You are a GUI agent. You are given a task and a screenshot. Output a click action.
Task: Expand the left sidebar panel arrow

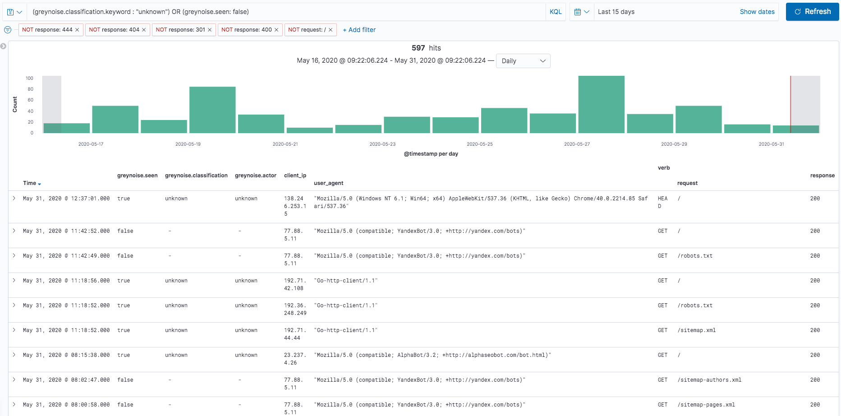click(4, 46)
